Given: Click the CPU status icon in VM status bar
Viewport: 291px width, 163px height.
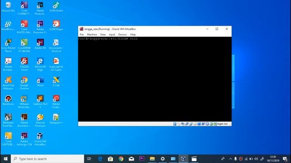Looking at the screenshot, I should tap(207, 124).
